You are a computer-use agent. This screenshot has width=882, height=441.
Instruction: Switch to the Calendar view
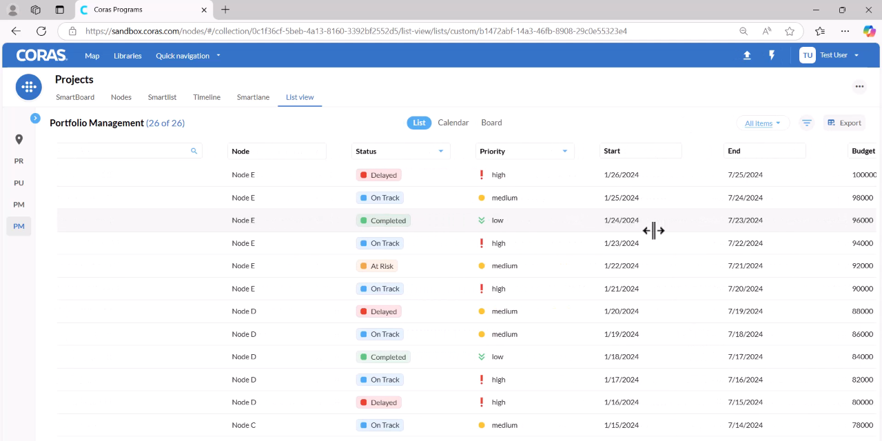[x=453, y=123]
